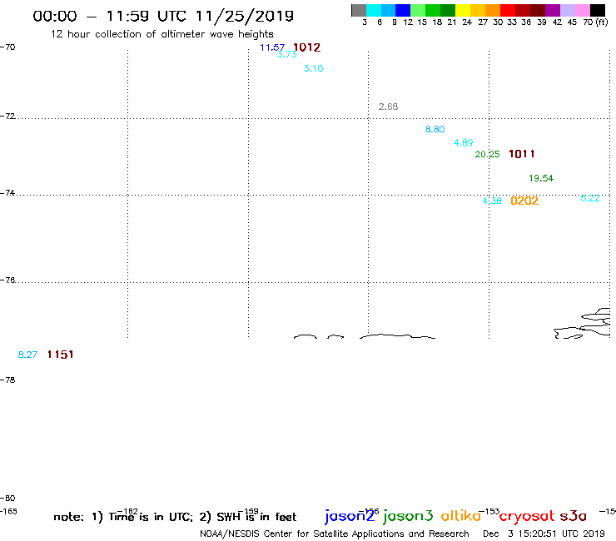Click the wave height value 4.38
Screen dimensions: 616x541
492,201
